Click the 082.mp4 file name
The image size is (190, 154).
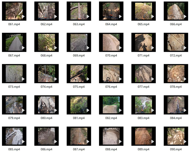coord(111,118)
